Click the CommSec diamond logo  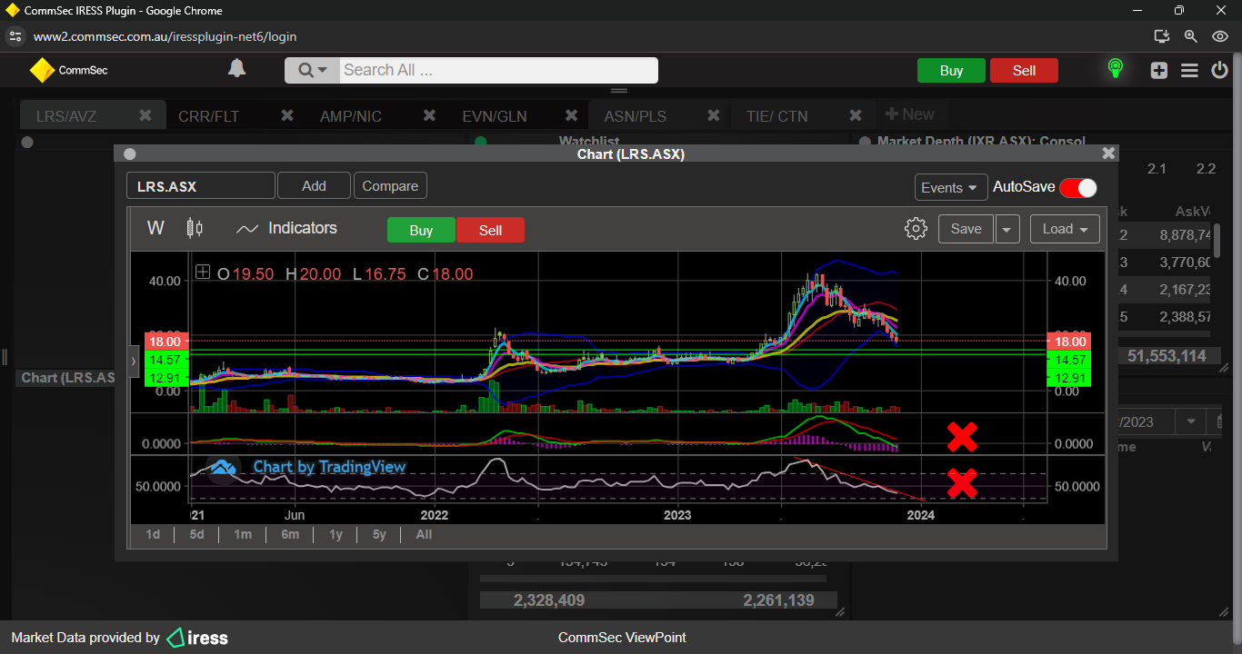click(x=42, y=70)
